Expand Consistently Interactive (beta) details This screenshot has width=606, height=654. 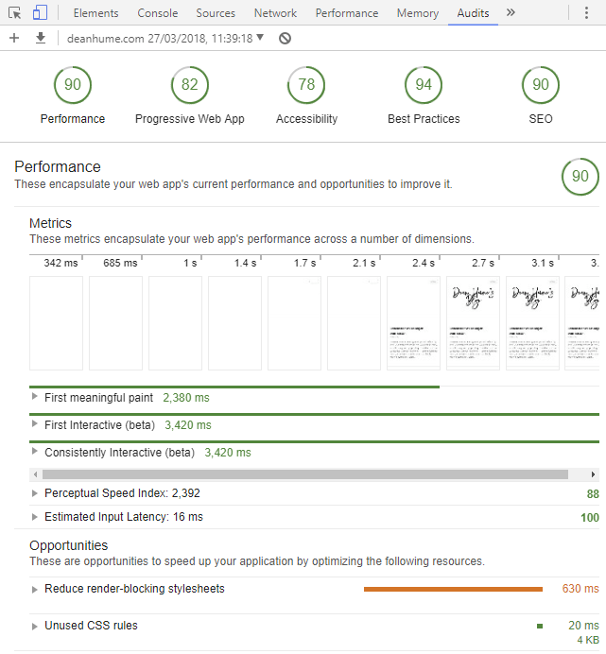coord(35,452)
